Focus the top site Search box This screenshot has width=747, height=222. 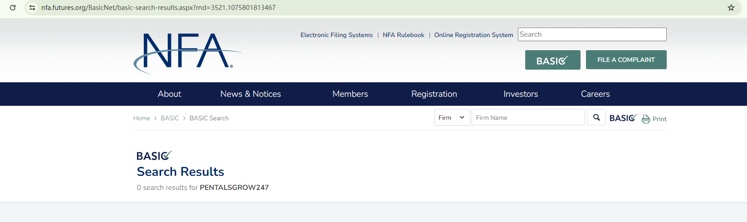coord(592,34)
